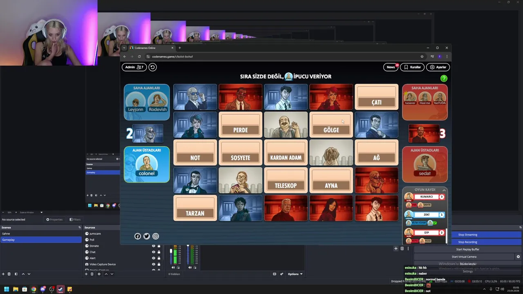Move source up in Sources toolbar
Screen dimensions: 523x294
[x=106, y=274]
